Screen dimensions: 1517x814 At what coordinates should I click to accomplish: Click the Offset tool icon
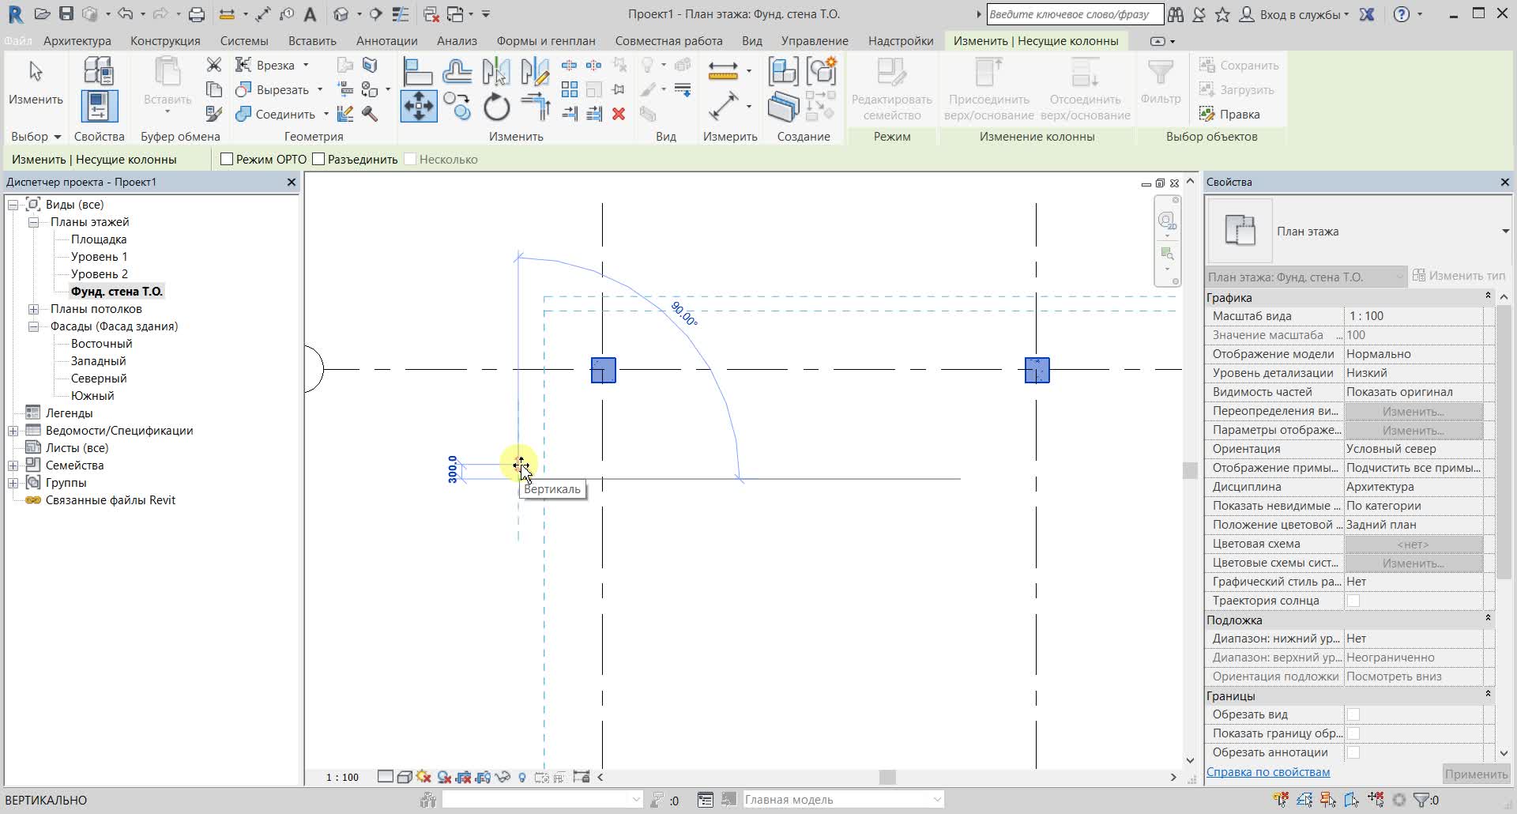coord(457,72)
